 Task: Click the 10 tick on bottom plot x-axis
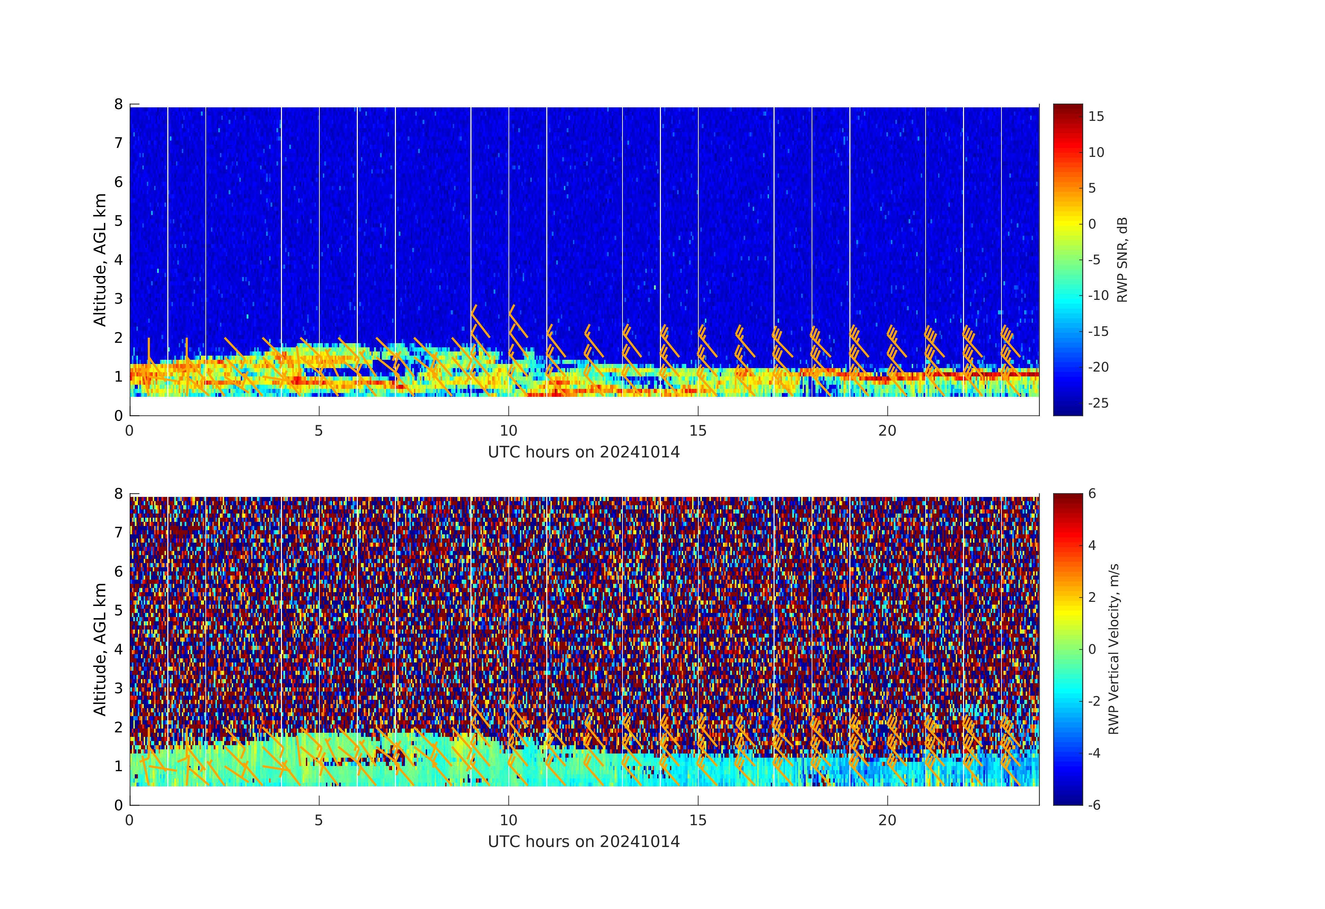(x=509, y=820)
